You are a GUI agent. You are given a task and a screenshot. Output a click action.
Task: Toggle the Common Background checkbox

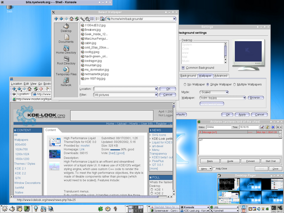click(x=183, y=68)
